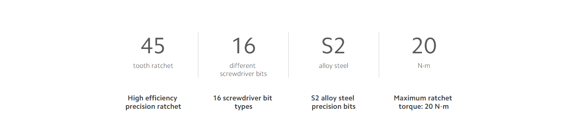Image resolution: width=576 pixels, height=138 pixels.
Task: Select the "alloy steel" caption
Action: pos(334,66)
